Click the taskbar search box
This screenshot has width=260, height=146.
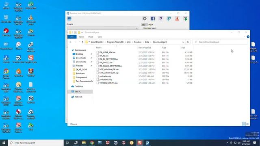tap(36, 143)
